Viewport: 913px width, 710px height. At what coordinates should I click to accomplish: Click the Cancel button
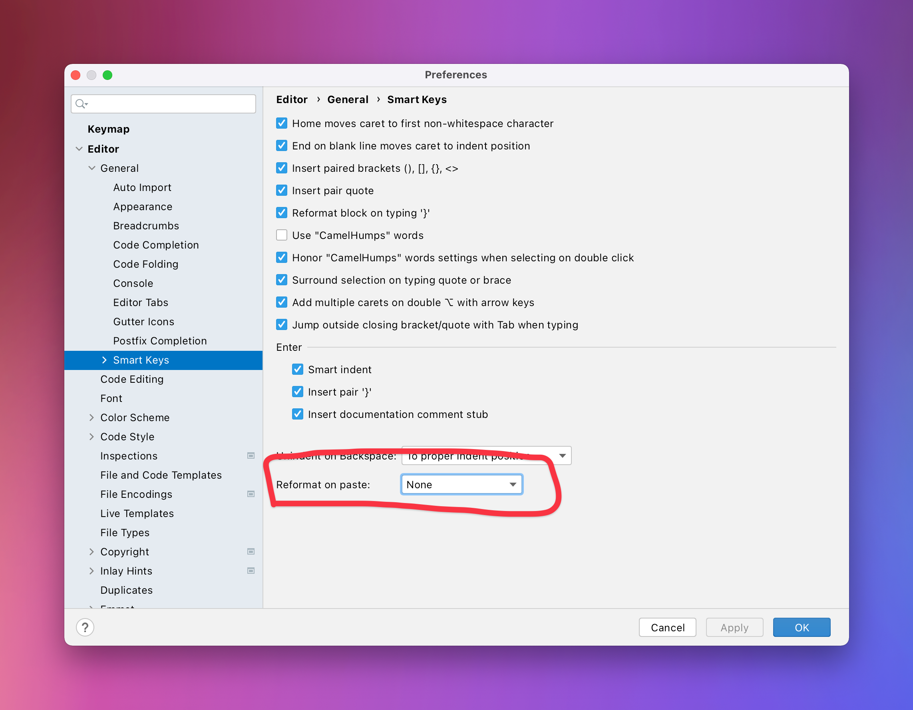pos(667,627)
